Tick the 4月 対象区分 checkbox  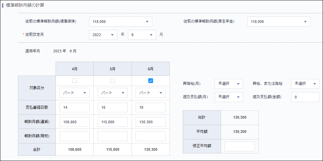coord(74,80)
